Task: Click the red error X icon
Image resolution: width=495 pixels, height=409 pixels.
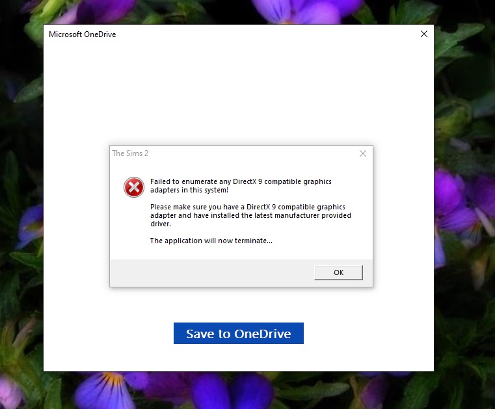Action: point(134,188)
